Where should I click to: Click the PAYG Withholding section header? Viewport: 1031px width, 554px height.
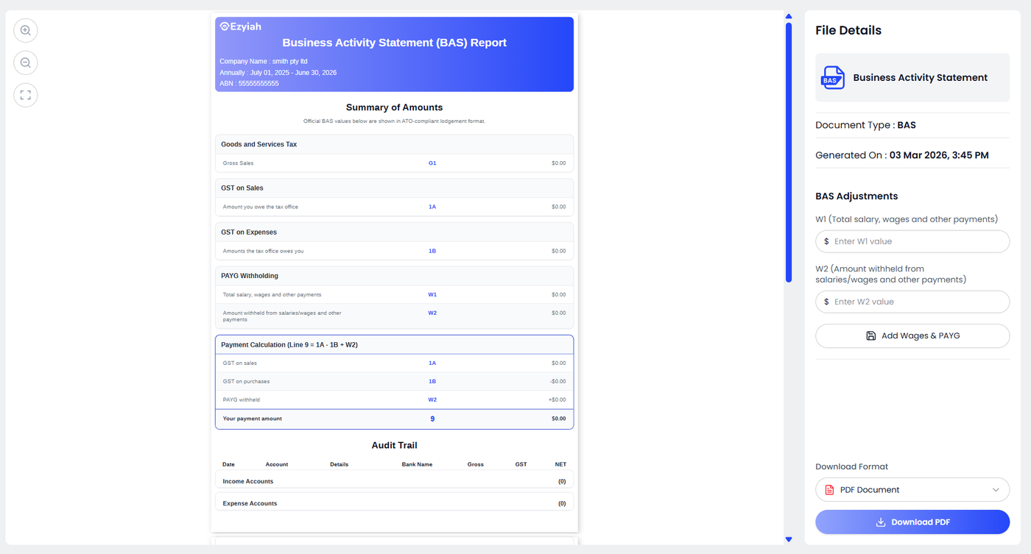point(394,276)
